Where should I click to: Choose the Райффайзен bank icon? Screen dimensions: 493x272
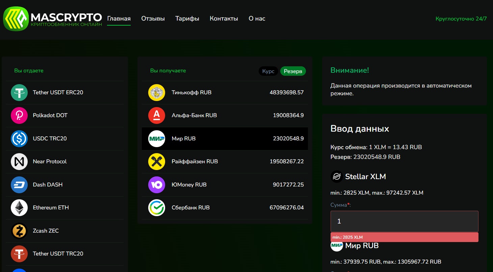click(157, 162)
